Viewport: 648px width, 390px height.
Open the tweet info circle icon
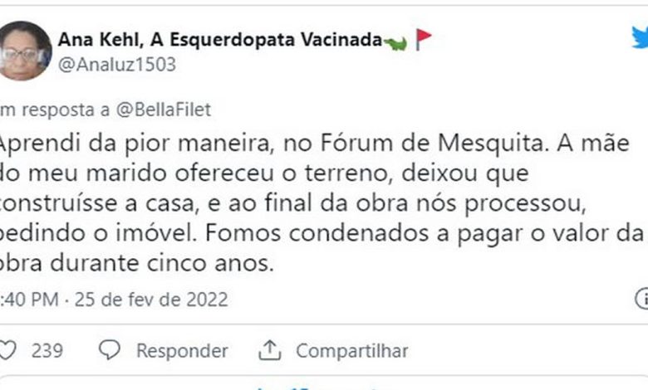coord(641,299)
